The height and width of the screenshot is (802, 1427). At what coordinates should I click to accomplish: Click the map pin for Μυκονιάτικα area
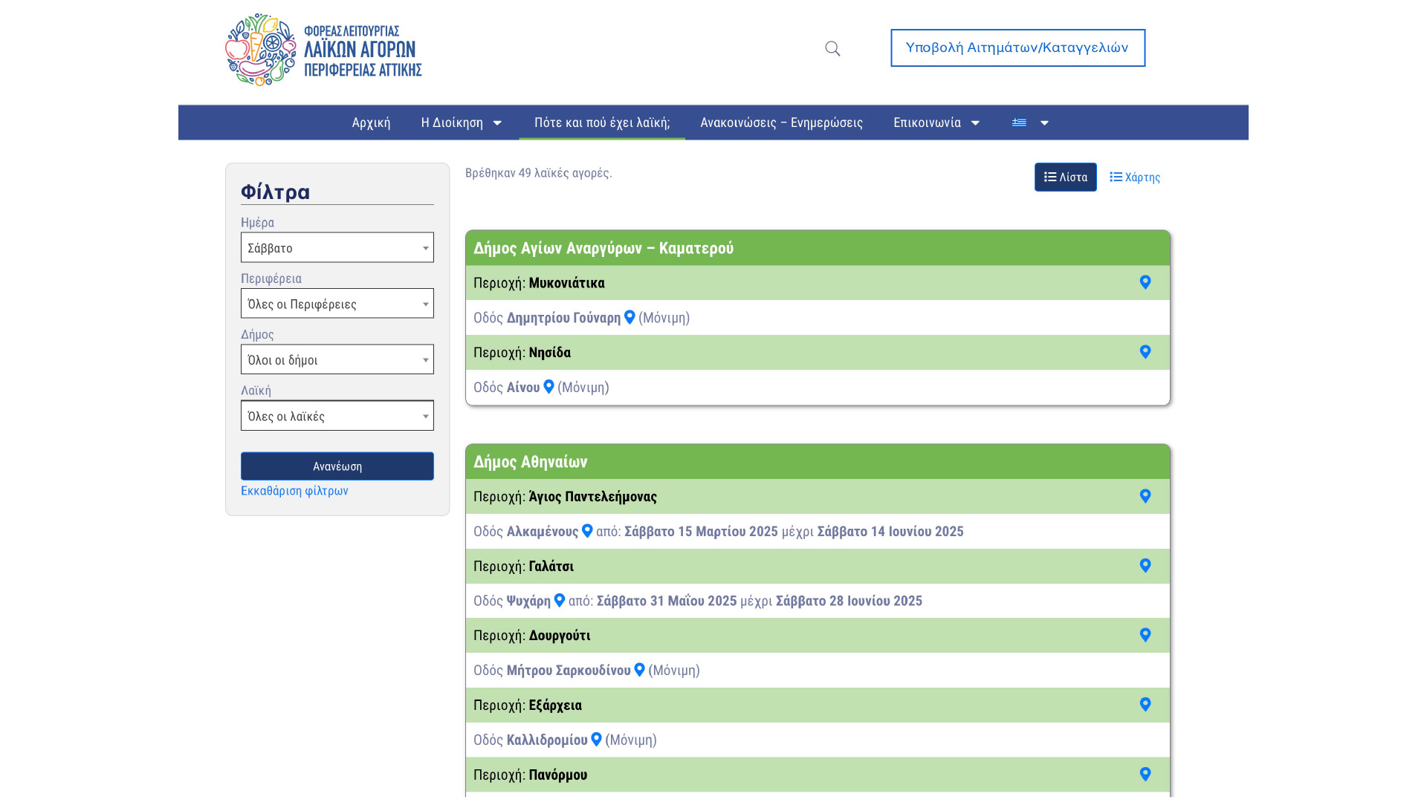pyautogui.click(x=1145, y=282)
